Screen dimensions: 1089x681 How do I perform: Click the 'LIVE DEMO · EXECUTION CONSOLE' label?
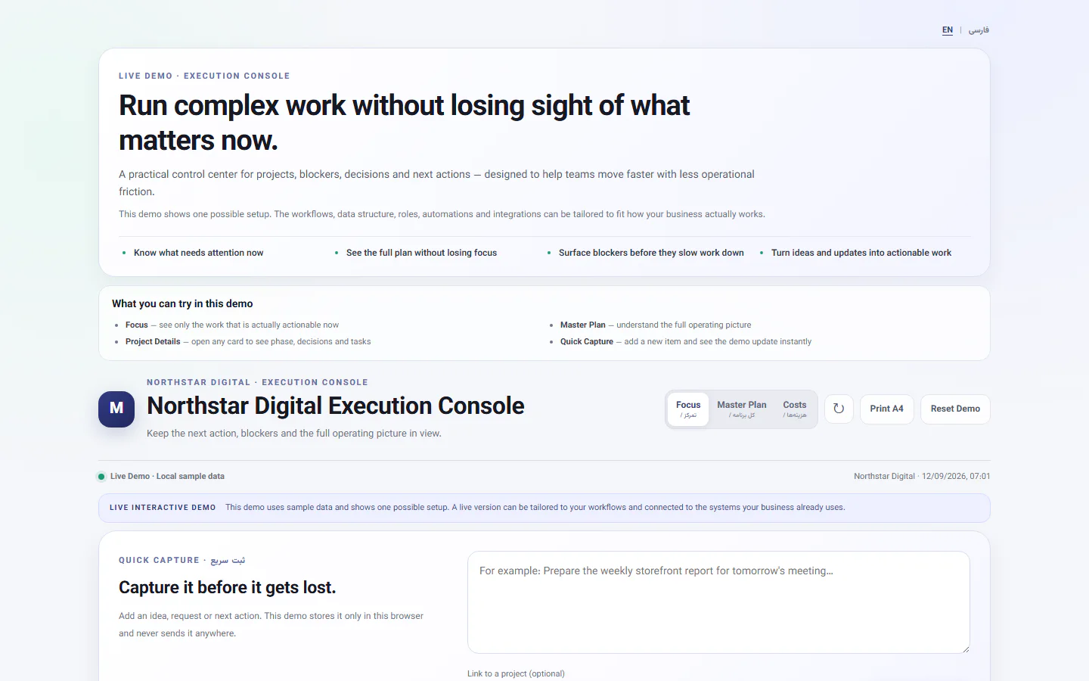(204, 76)
